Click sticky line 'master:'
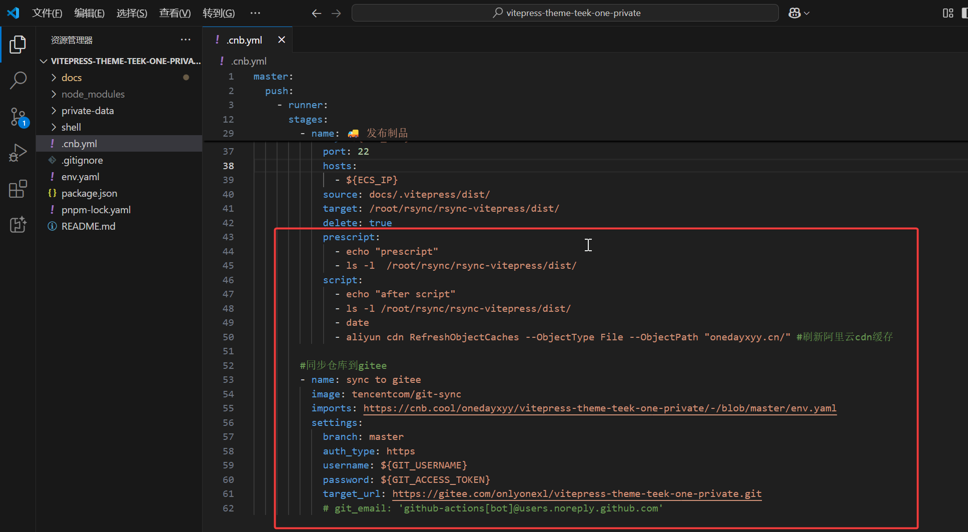This screenshot has width=968, height=532. (273, 77)
